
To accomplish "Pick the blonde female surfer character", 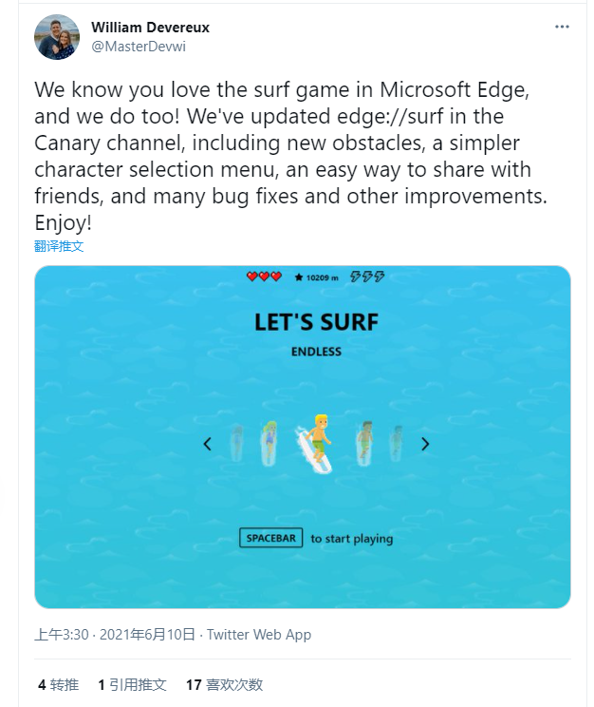I will tap(269, 443).
